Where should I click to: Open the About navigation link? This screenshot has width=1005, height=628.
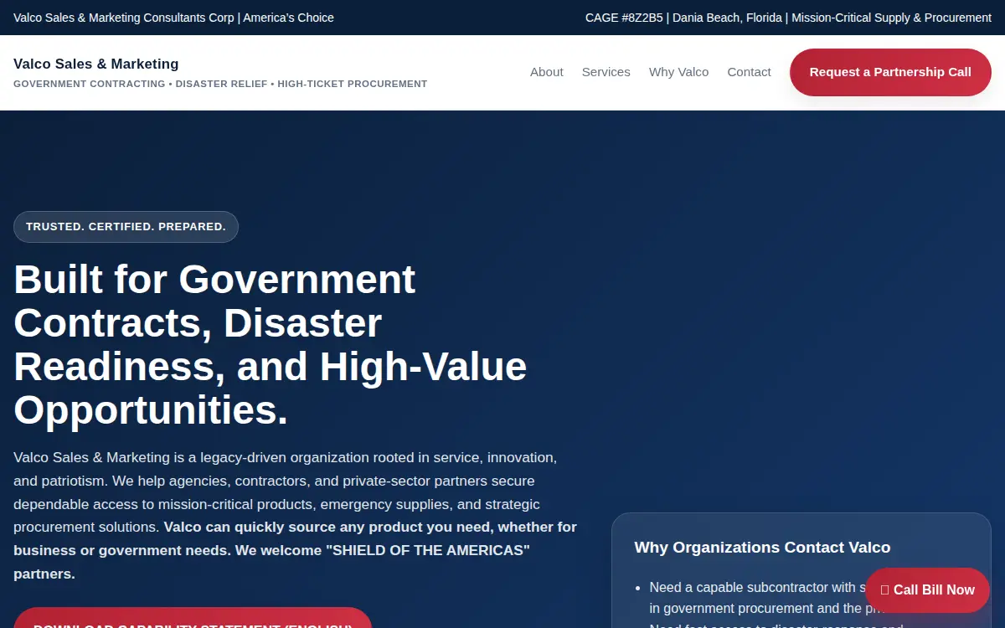[546, 72]
